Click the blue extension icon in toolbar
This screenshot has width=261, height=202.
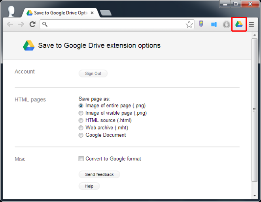(214, 25)
